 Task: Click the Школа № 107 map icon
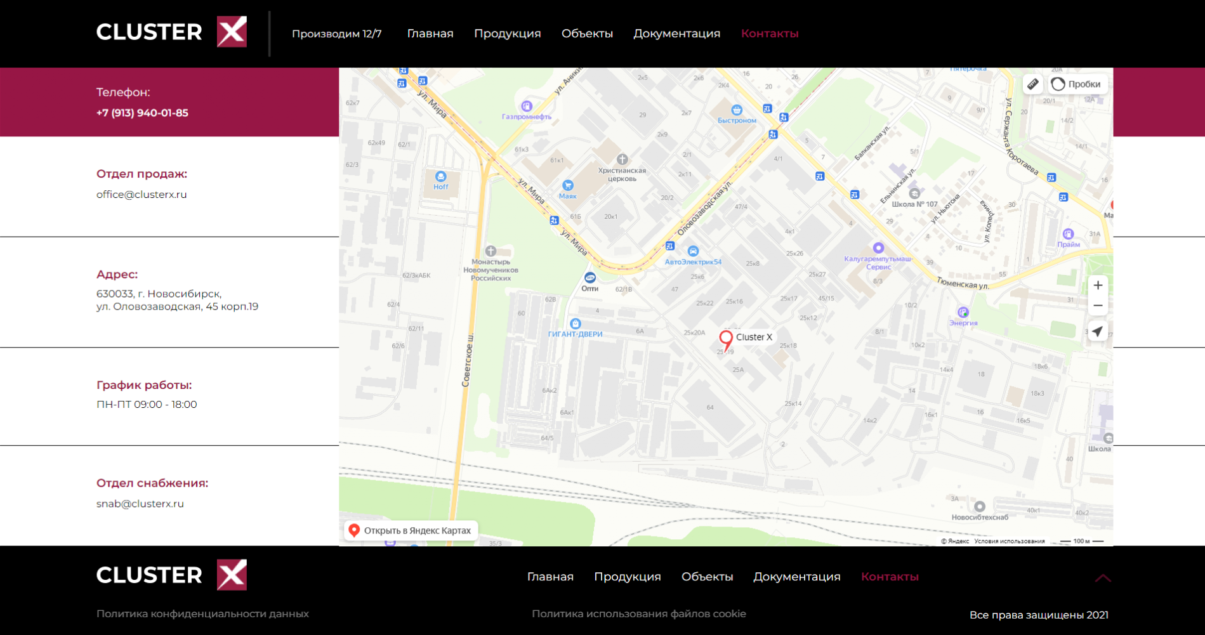tap(914, 193)
